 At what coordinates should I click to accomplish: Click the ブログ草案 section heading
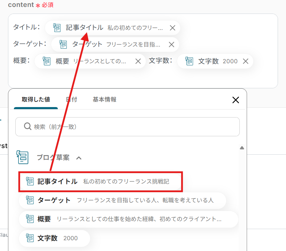(53, 158)
